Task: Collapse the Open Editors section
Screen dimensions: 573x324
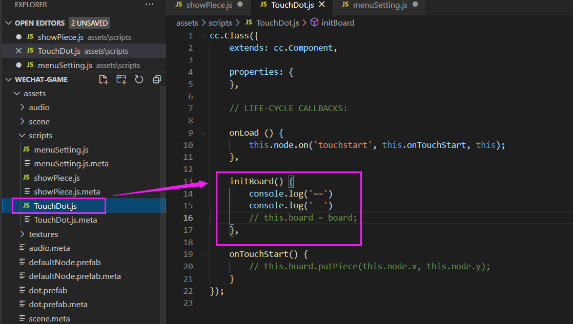Action: 9,23
